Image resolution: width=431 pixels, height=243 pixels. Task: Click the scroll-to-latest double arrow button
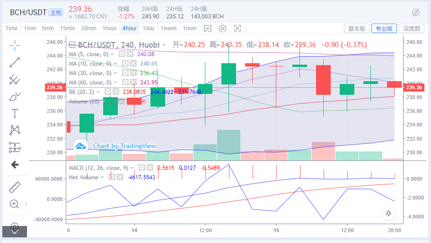pos(388,213)
